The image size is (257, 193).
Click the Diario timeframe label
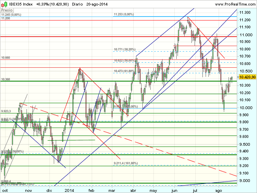[x=77, y=4]
